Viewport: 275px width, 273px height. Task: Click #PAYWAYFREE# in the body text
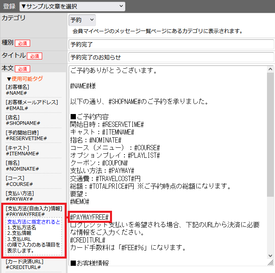pos(89,218)
